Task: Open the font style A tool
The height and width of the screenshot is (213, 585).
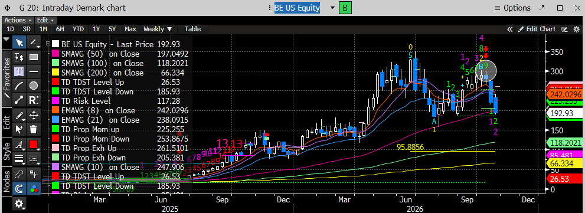Action: click(19, 145)
